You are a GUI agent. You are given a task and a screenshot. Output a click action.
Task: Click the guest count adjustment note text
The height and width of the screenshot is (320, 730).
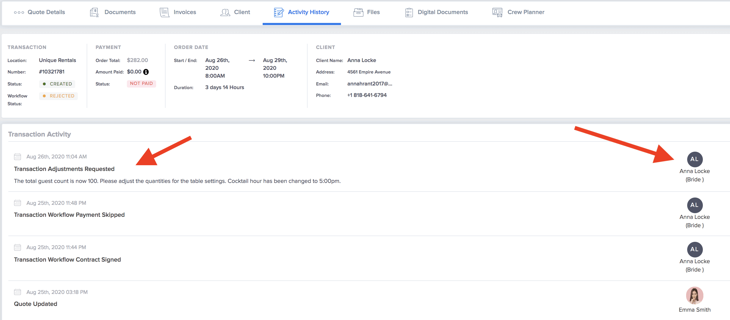[x=177, y=181]
